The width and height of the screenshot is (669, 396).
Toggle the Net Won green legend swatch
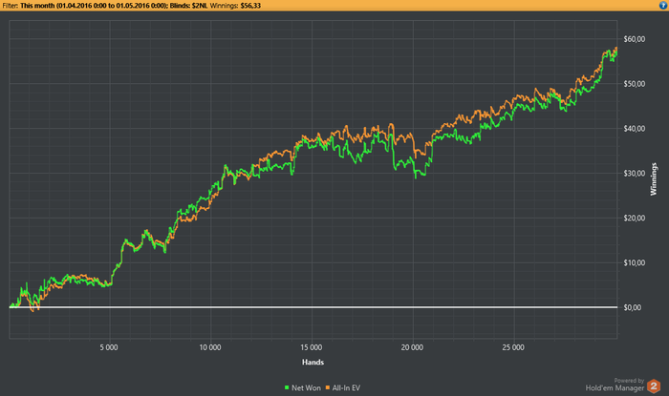pos(287,387)
